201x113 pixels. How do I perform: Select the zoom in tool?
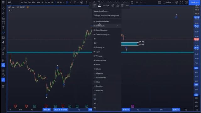pyautogui.click(x=3, y=54)
